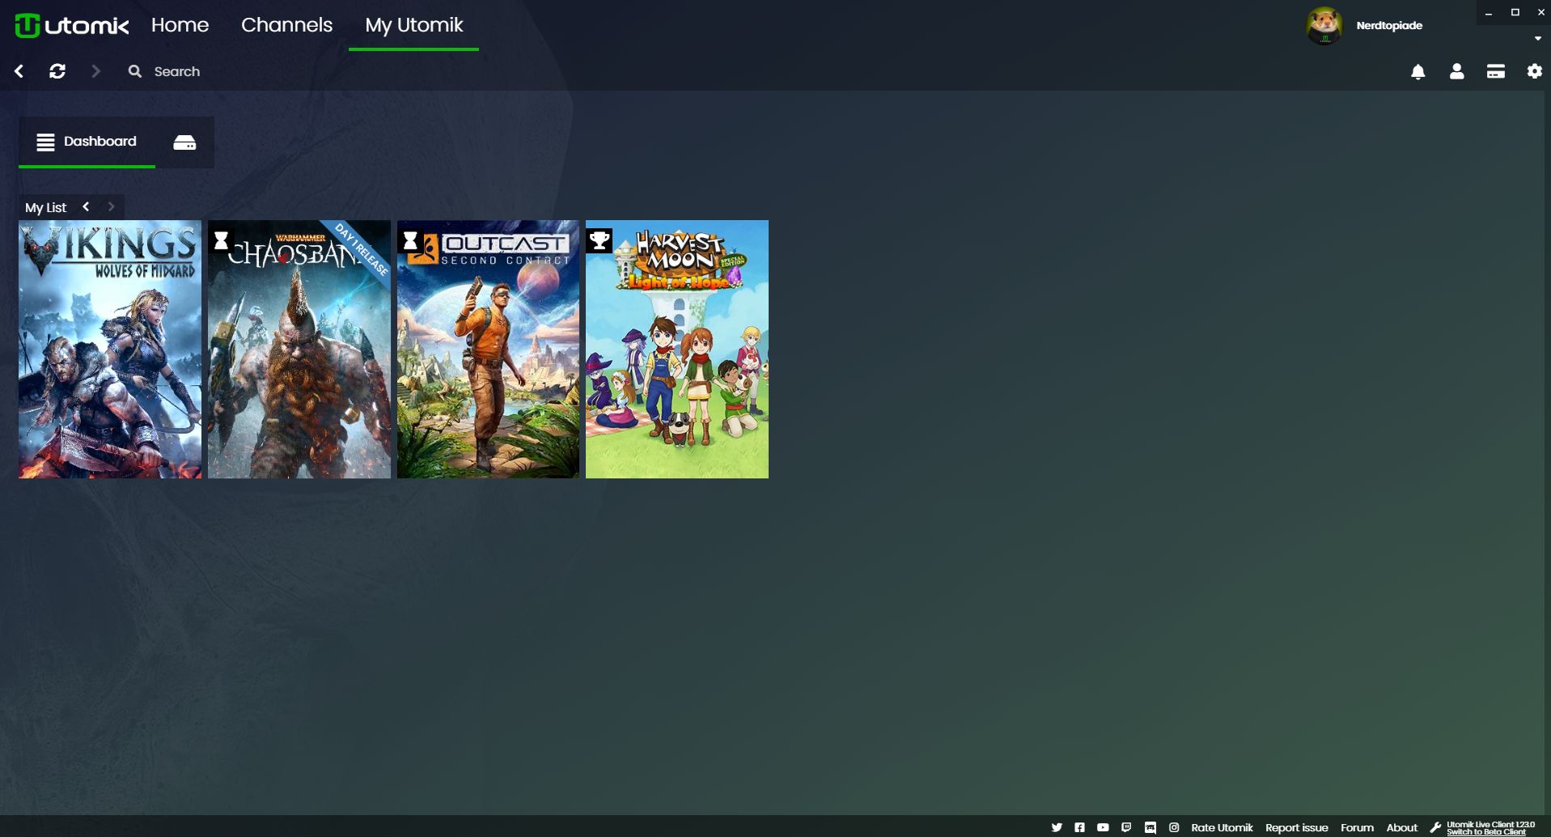Click Switch to Beta Client link
The width and height of the screenshot is (1551, 837).
pyautogui.click(x=1486, y=832)
